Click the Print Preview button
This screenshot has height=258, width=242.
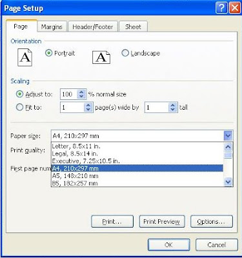[x=162, y=221]
